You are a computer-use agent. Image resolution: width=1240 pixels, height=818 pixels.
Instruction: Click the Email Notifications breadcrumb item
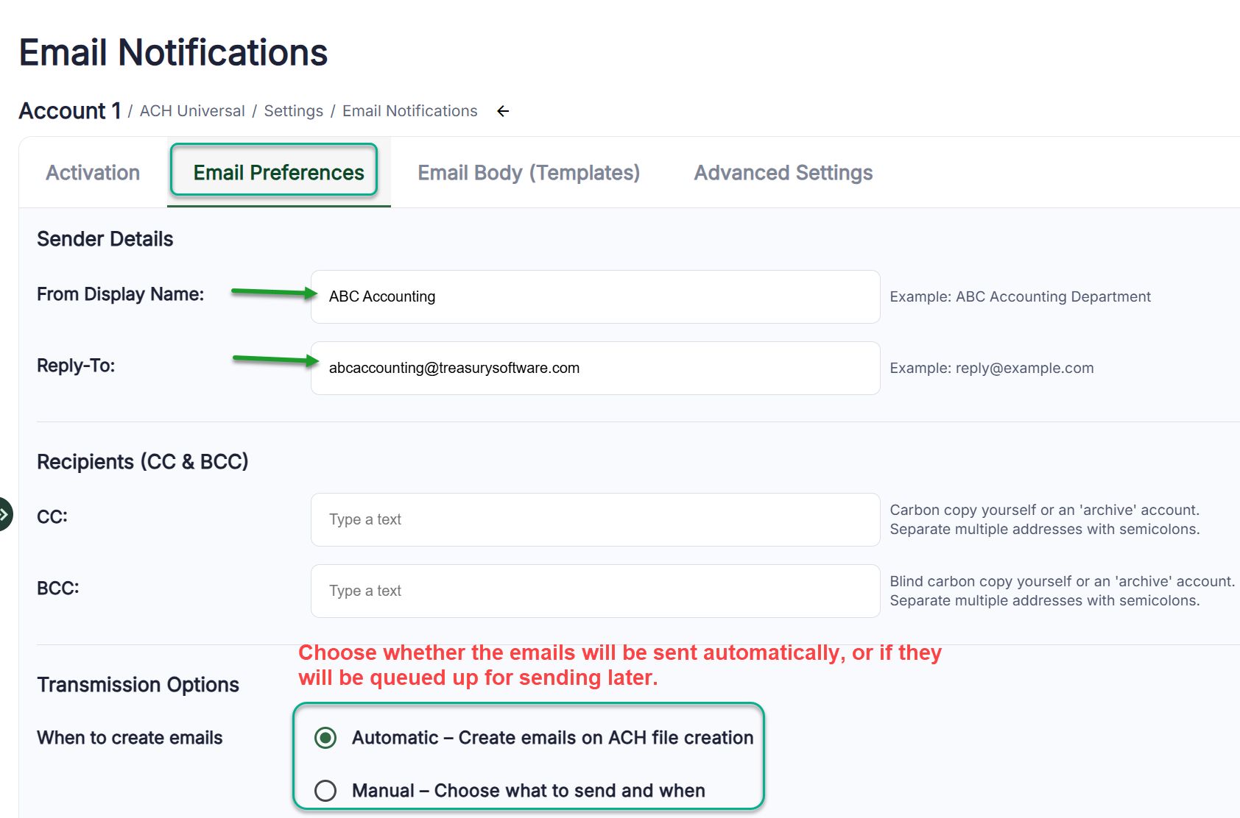tap(409, 111)
